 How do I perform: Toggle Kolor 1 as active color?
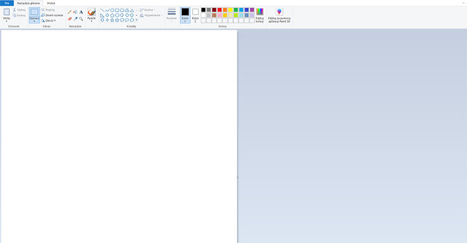click(x=185, y=15)
